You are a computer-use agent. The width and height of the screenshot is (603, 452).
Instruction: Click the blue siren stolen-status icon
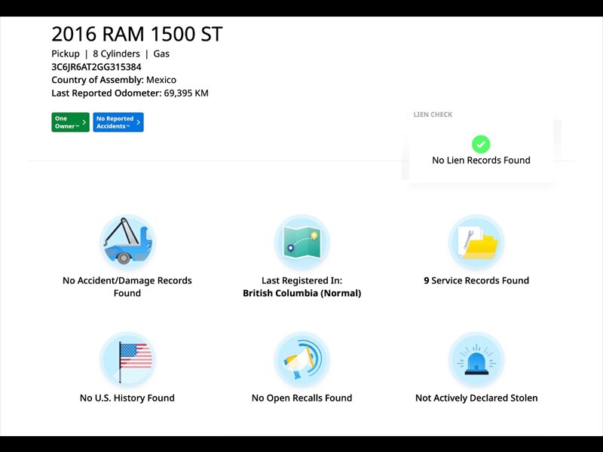[x=476, y=359]
